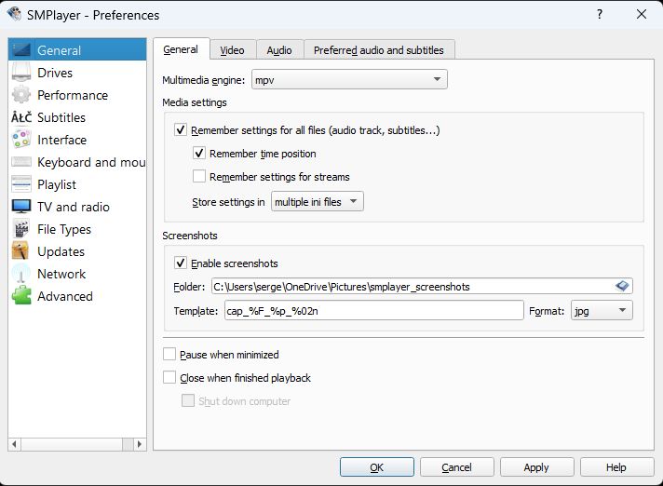This screenshot has width=663, height=486.
Task: Browse for screenshots folder using folder icon
Action: coord(622,286)
